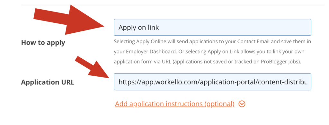Open the 'Apply on link' selection box
The width and height of the screenshot is (329, 125).
pos(212,27)
